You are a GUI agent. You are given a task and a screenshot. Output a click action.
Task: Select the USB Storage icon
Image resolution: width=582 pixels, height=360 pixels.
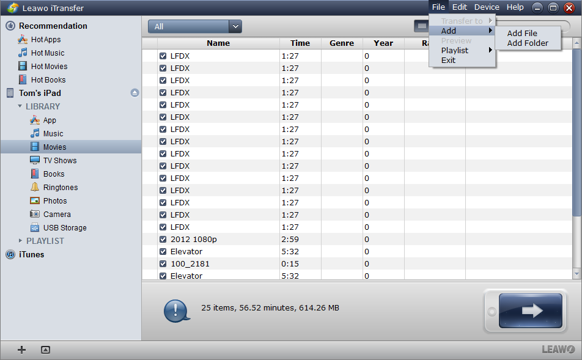coord(35,227)
